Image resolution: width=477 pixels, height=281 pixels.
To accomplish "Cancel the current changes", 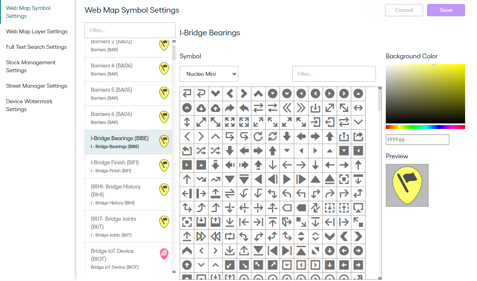I will (x=404, y=10).
